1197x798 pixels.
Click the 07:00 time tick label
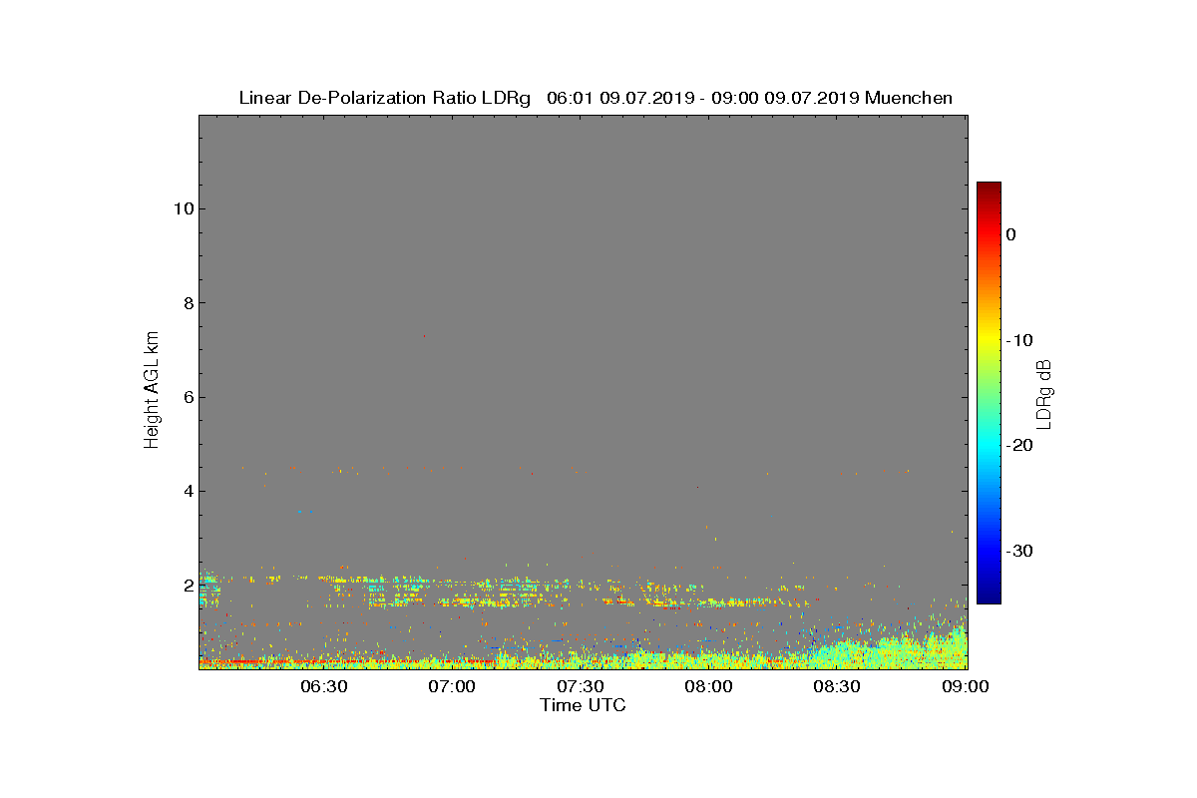452,686
